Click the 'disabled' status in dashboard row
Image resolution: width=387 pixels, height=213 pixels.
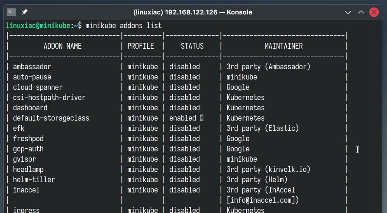[x=185, y=108]
